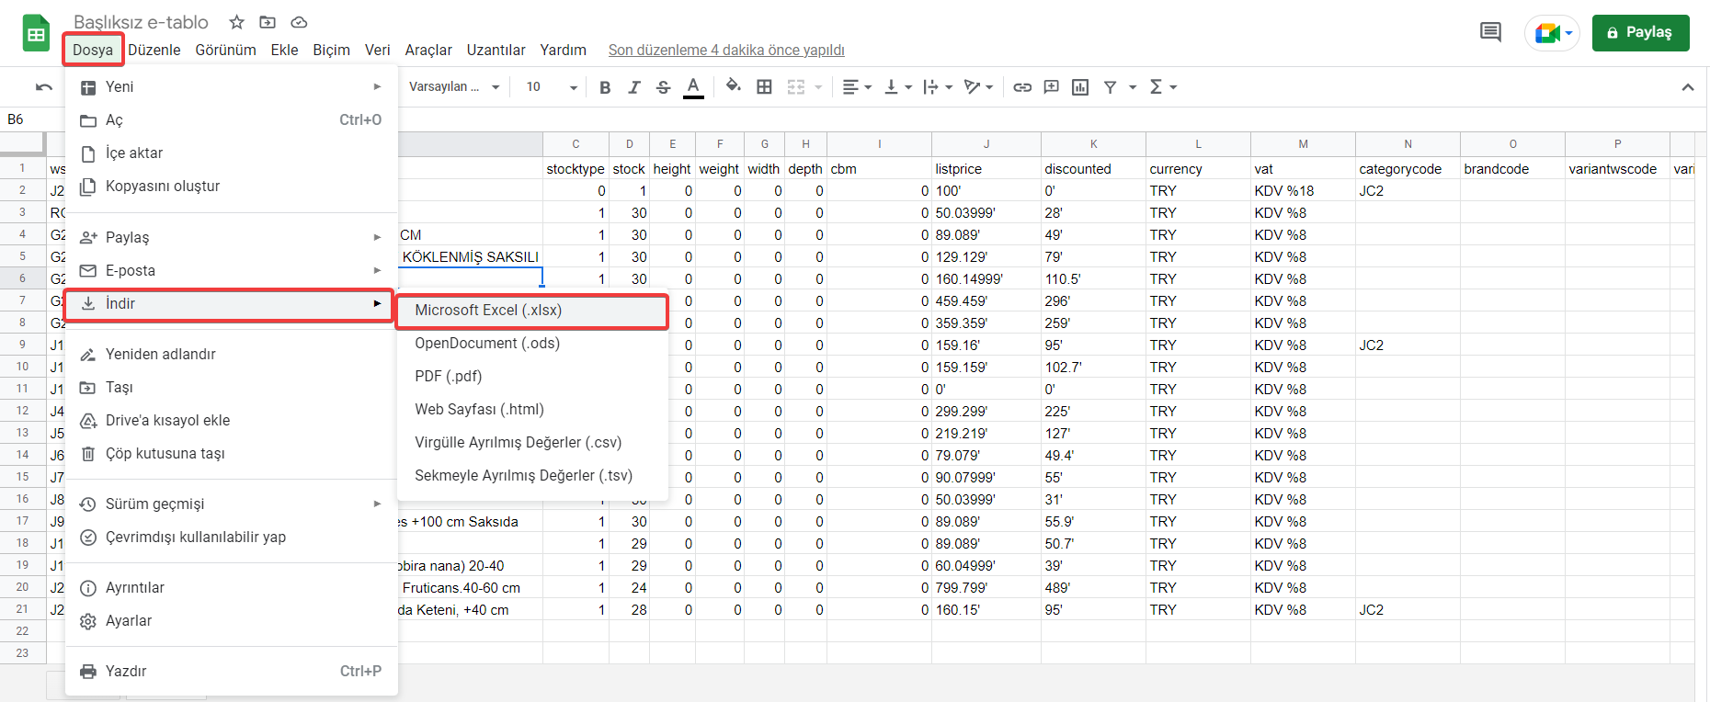The width and height of the screenshot is (1710, 702).
Task: Click the Google Sheets home icon
Action: 36,33
